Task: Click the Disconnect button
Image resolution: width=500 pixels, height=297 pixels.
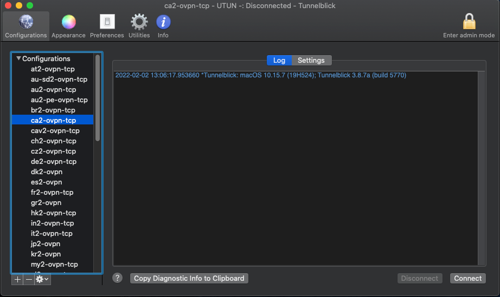Action: tap(420, 278)
